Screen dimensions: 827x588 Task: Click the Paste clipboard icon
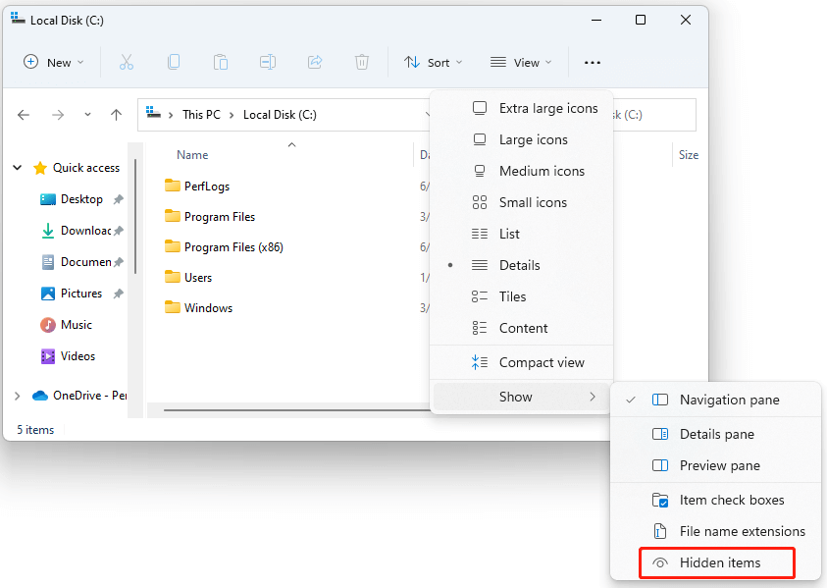[221, 62]
